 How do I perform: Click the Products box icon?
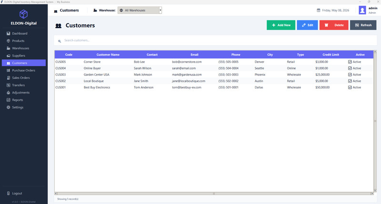[x=8, y=41]
